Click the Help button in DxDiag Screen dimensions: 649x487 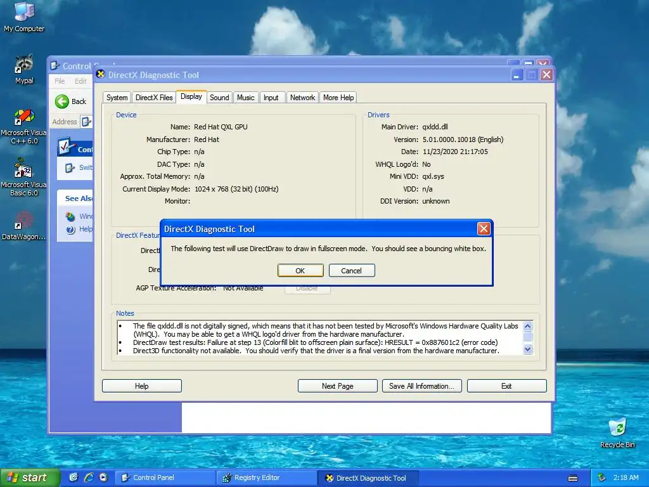pyautogui.click(x=141, y=386)
